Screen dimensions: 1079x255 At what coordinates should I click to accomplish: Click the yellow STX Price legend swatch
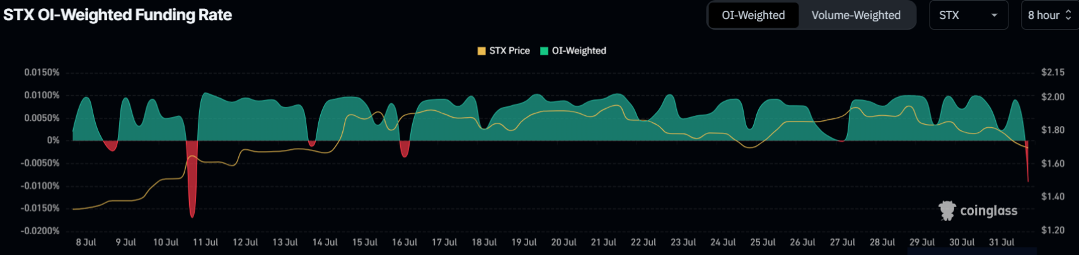click(482, 51)
